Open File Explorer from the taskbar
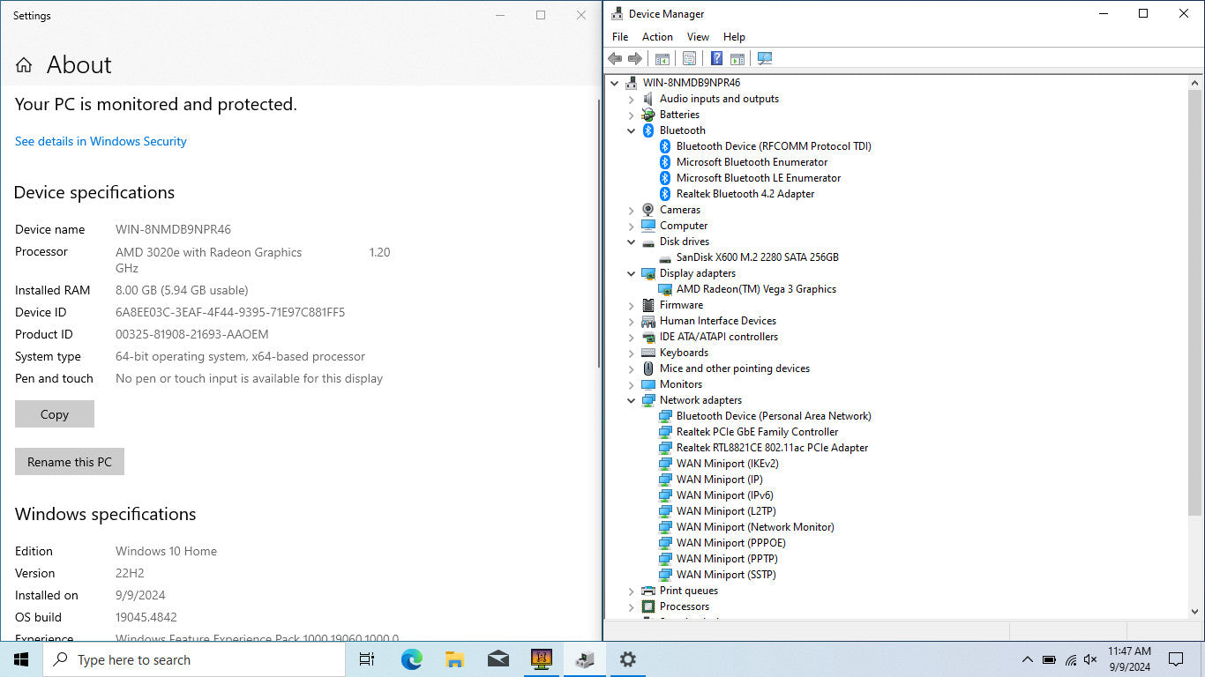Screen dimensions: 1205x677 (x=454, y=659)
